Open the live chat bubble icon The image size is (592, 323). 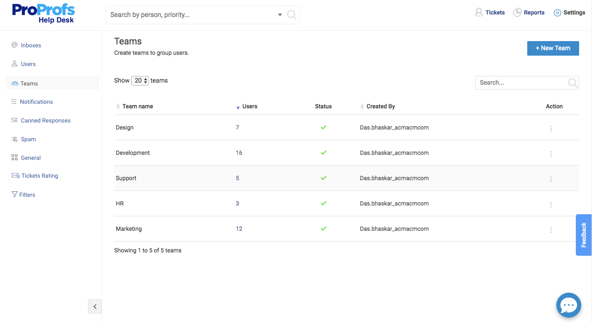[x=568, y=305]
